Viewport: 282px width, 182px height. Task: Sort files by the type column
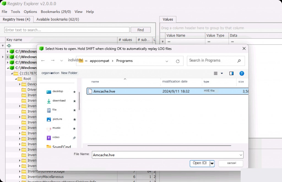206,81
